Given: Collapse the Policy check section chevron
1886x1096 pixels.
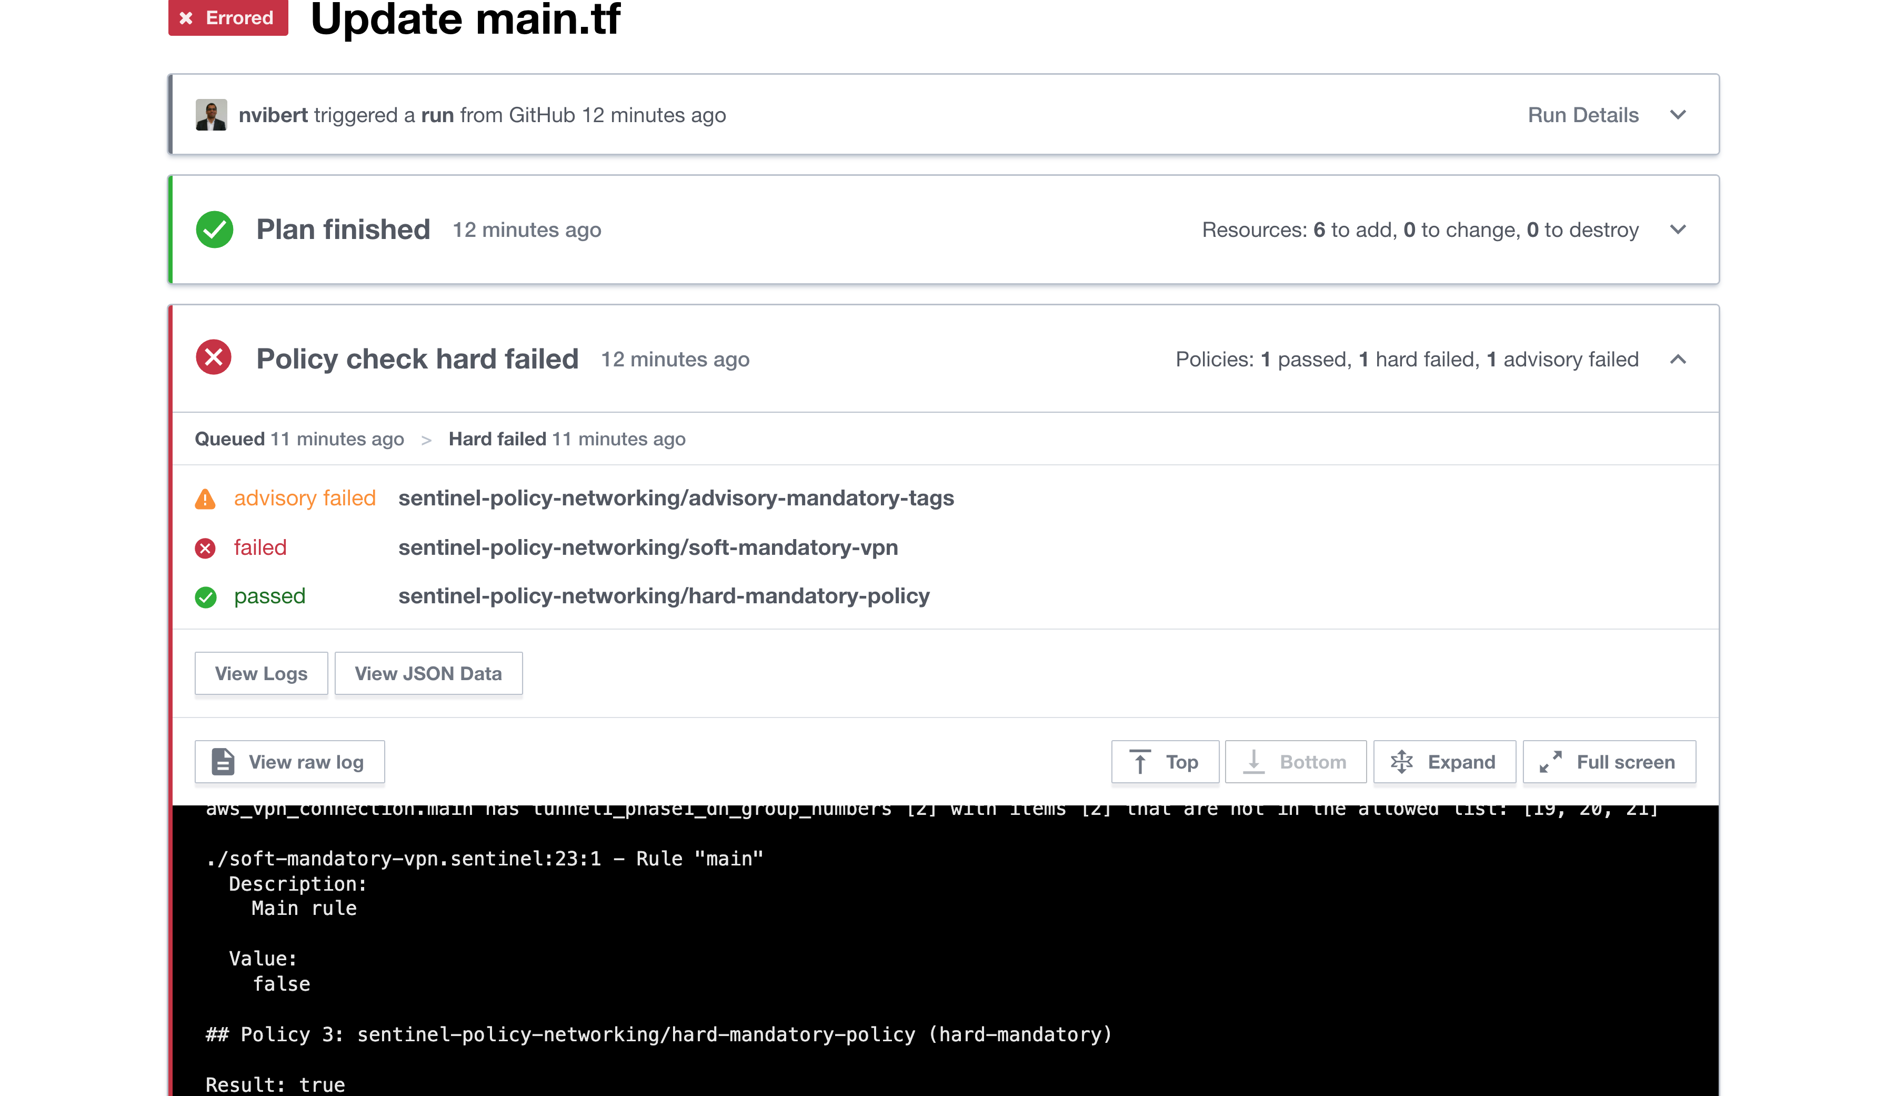Looking at the screenshot, I should (1678, 360).
